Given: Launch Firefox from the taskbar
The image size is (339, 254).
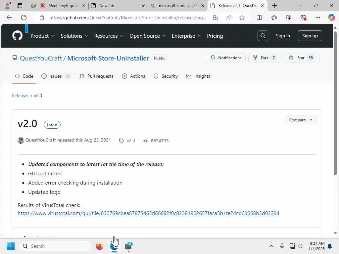Looking at the screenshot, I should coord(99,246).
